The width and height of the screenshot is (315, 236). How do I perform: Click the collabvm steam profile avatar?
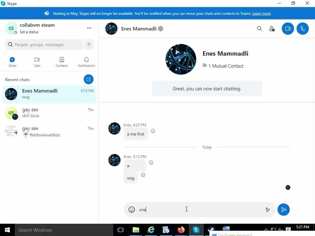[x=11, y=28]
